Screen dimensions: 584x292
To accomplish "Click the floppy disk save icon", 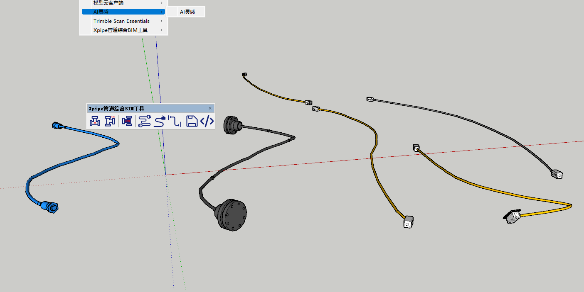I will (192, 122).
